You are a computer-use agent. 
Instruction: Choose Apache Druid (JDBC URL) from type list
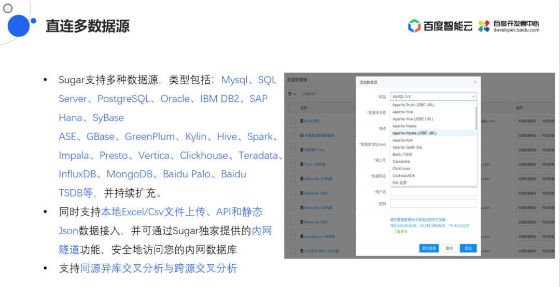pyautogui.click(x=433, y=104)
